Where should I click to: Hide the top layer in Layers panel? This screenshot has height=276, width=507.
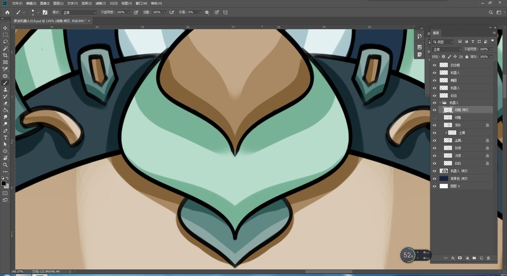pos(434,65)
